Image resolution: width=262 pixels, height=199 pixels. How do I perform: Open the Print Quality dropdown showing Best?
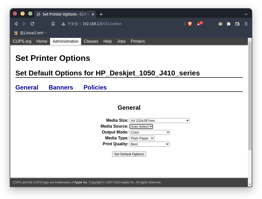149,144
